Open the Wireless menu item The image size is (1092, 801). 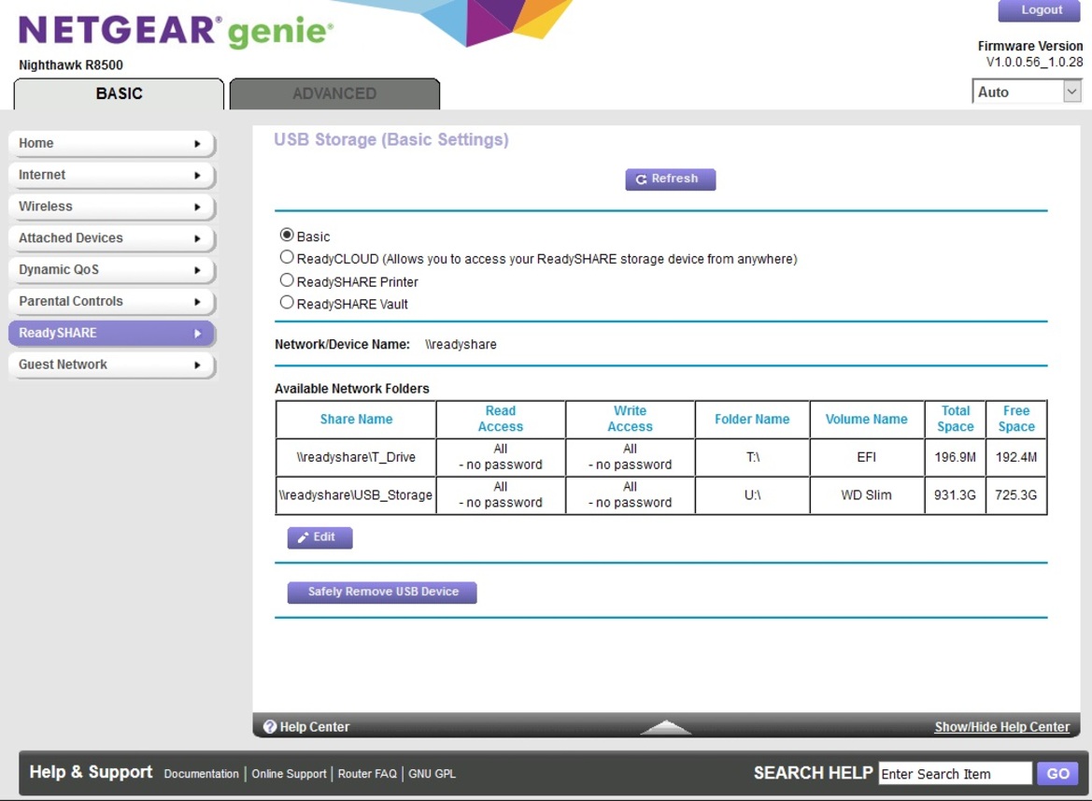(x=111, y=207)
